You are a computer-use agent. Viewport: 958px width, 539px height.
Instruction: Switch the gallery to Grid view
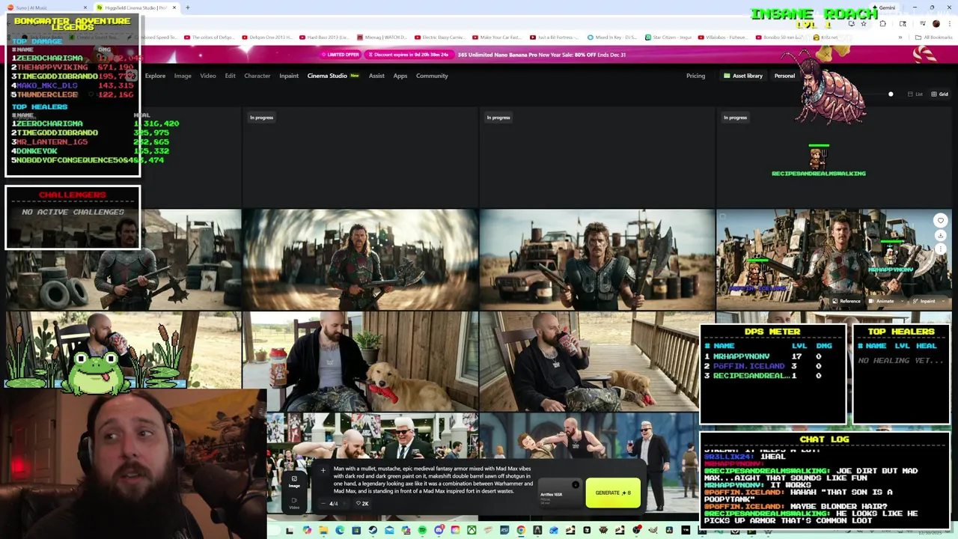(x=939, y=94)
